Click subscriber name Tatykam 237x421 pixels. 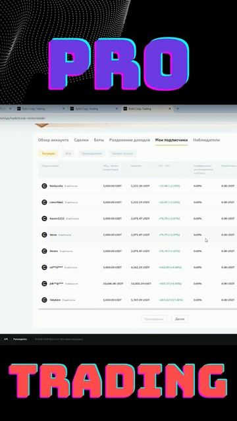pos(55,300)
